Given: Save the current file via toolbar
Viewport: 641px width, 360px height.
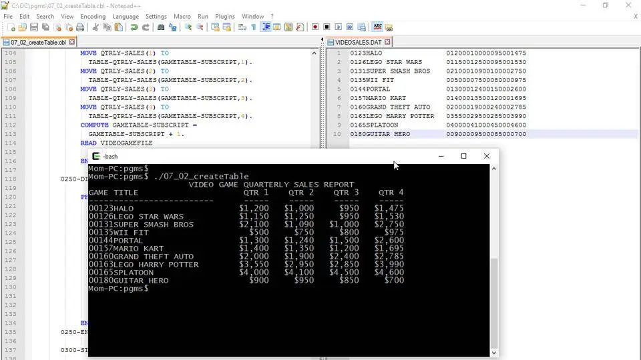Looking at the screenshot, I should click(34, 27).
